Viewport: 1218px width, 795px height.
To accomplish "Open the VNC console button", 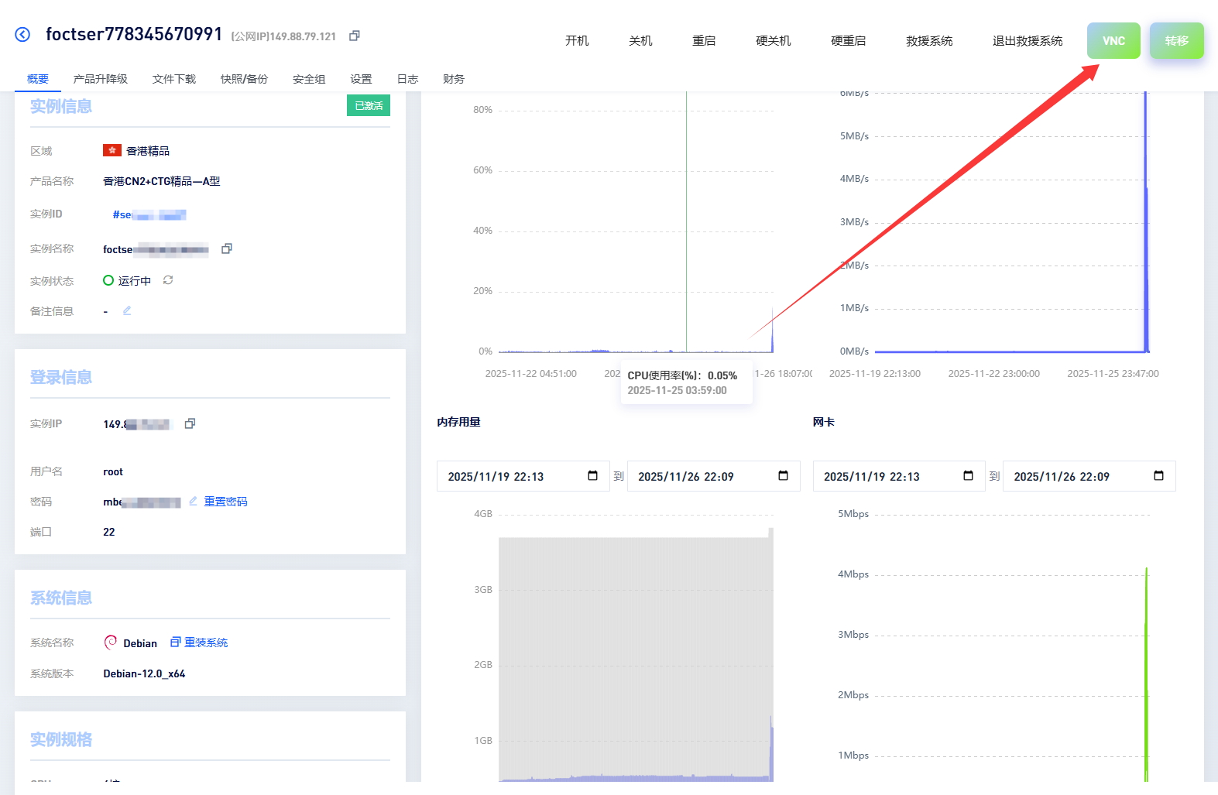I will click(1113, 41).
